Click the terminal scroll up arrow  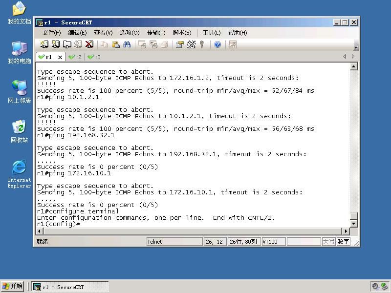coord(353,66)
